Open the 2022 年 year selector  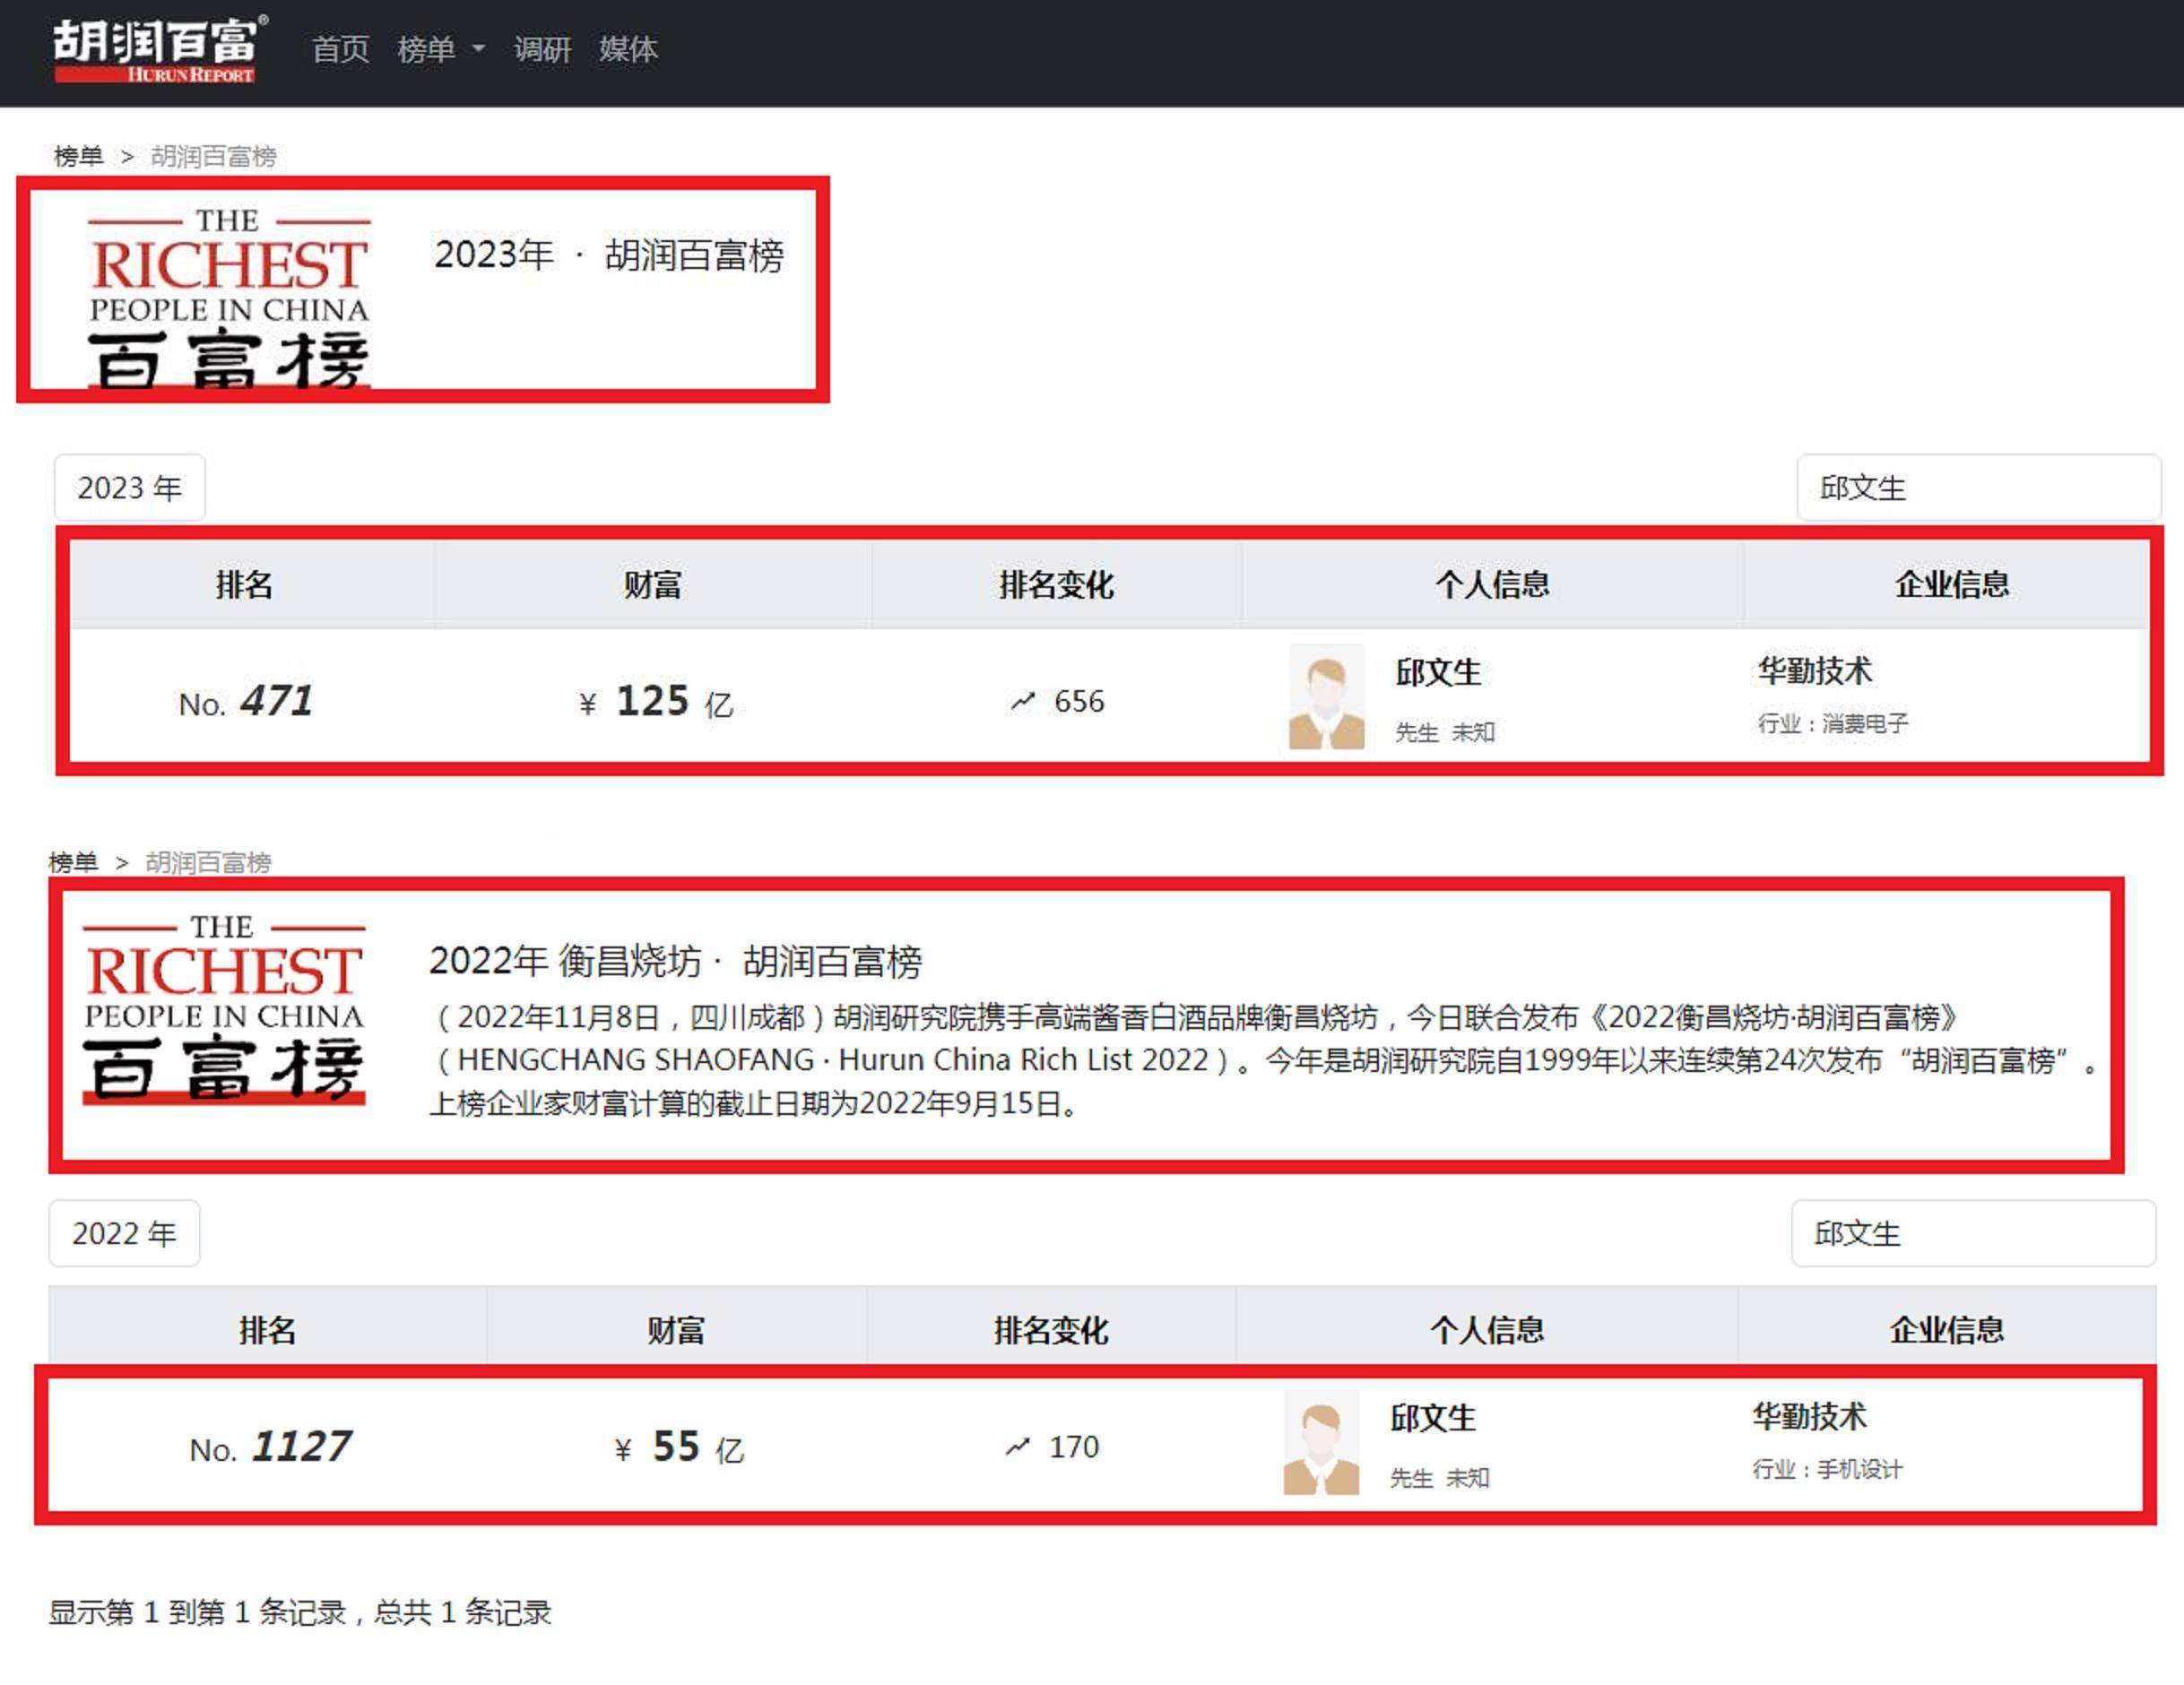(124, 1233)
